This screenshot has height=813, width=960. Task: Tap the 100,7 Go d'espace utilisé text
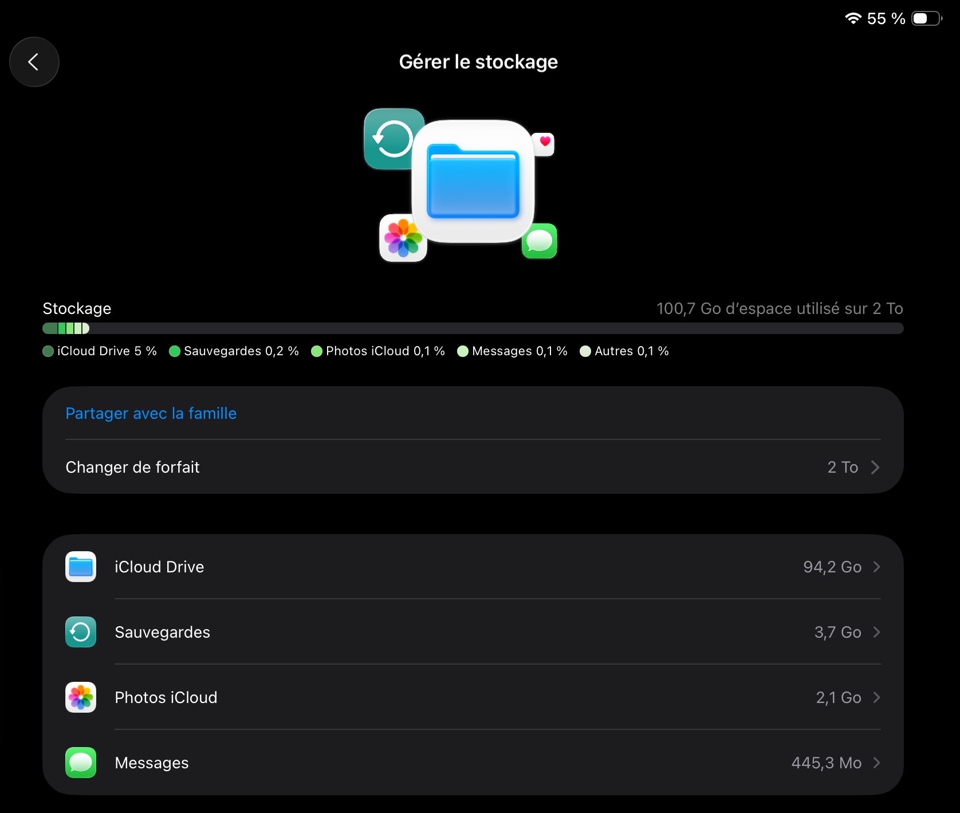point(780,308)
